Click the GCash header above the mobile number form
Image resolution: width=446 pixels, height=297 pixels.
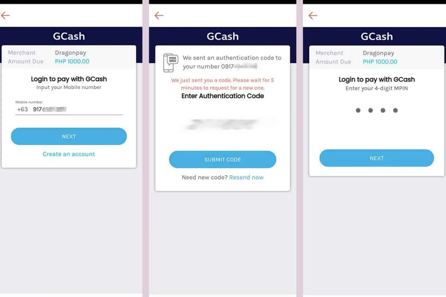(69, 36)
